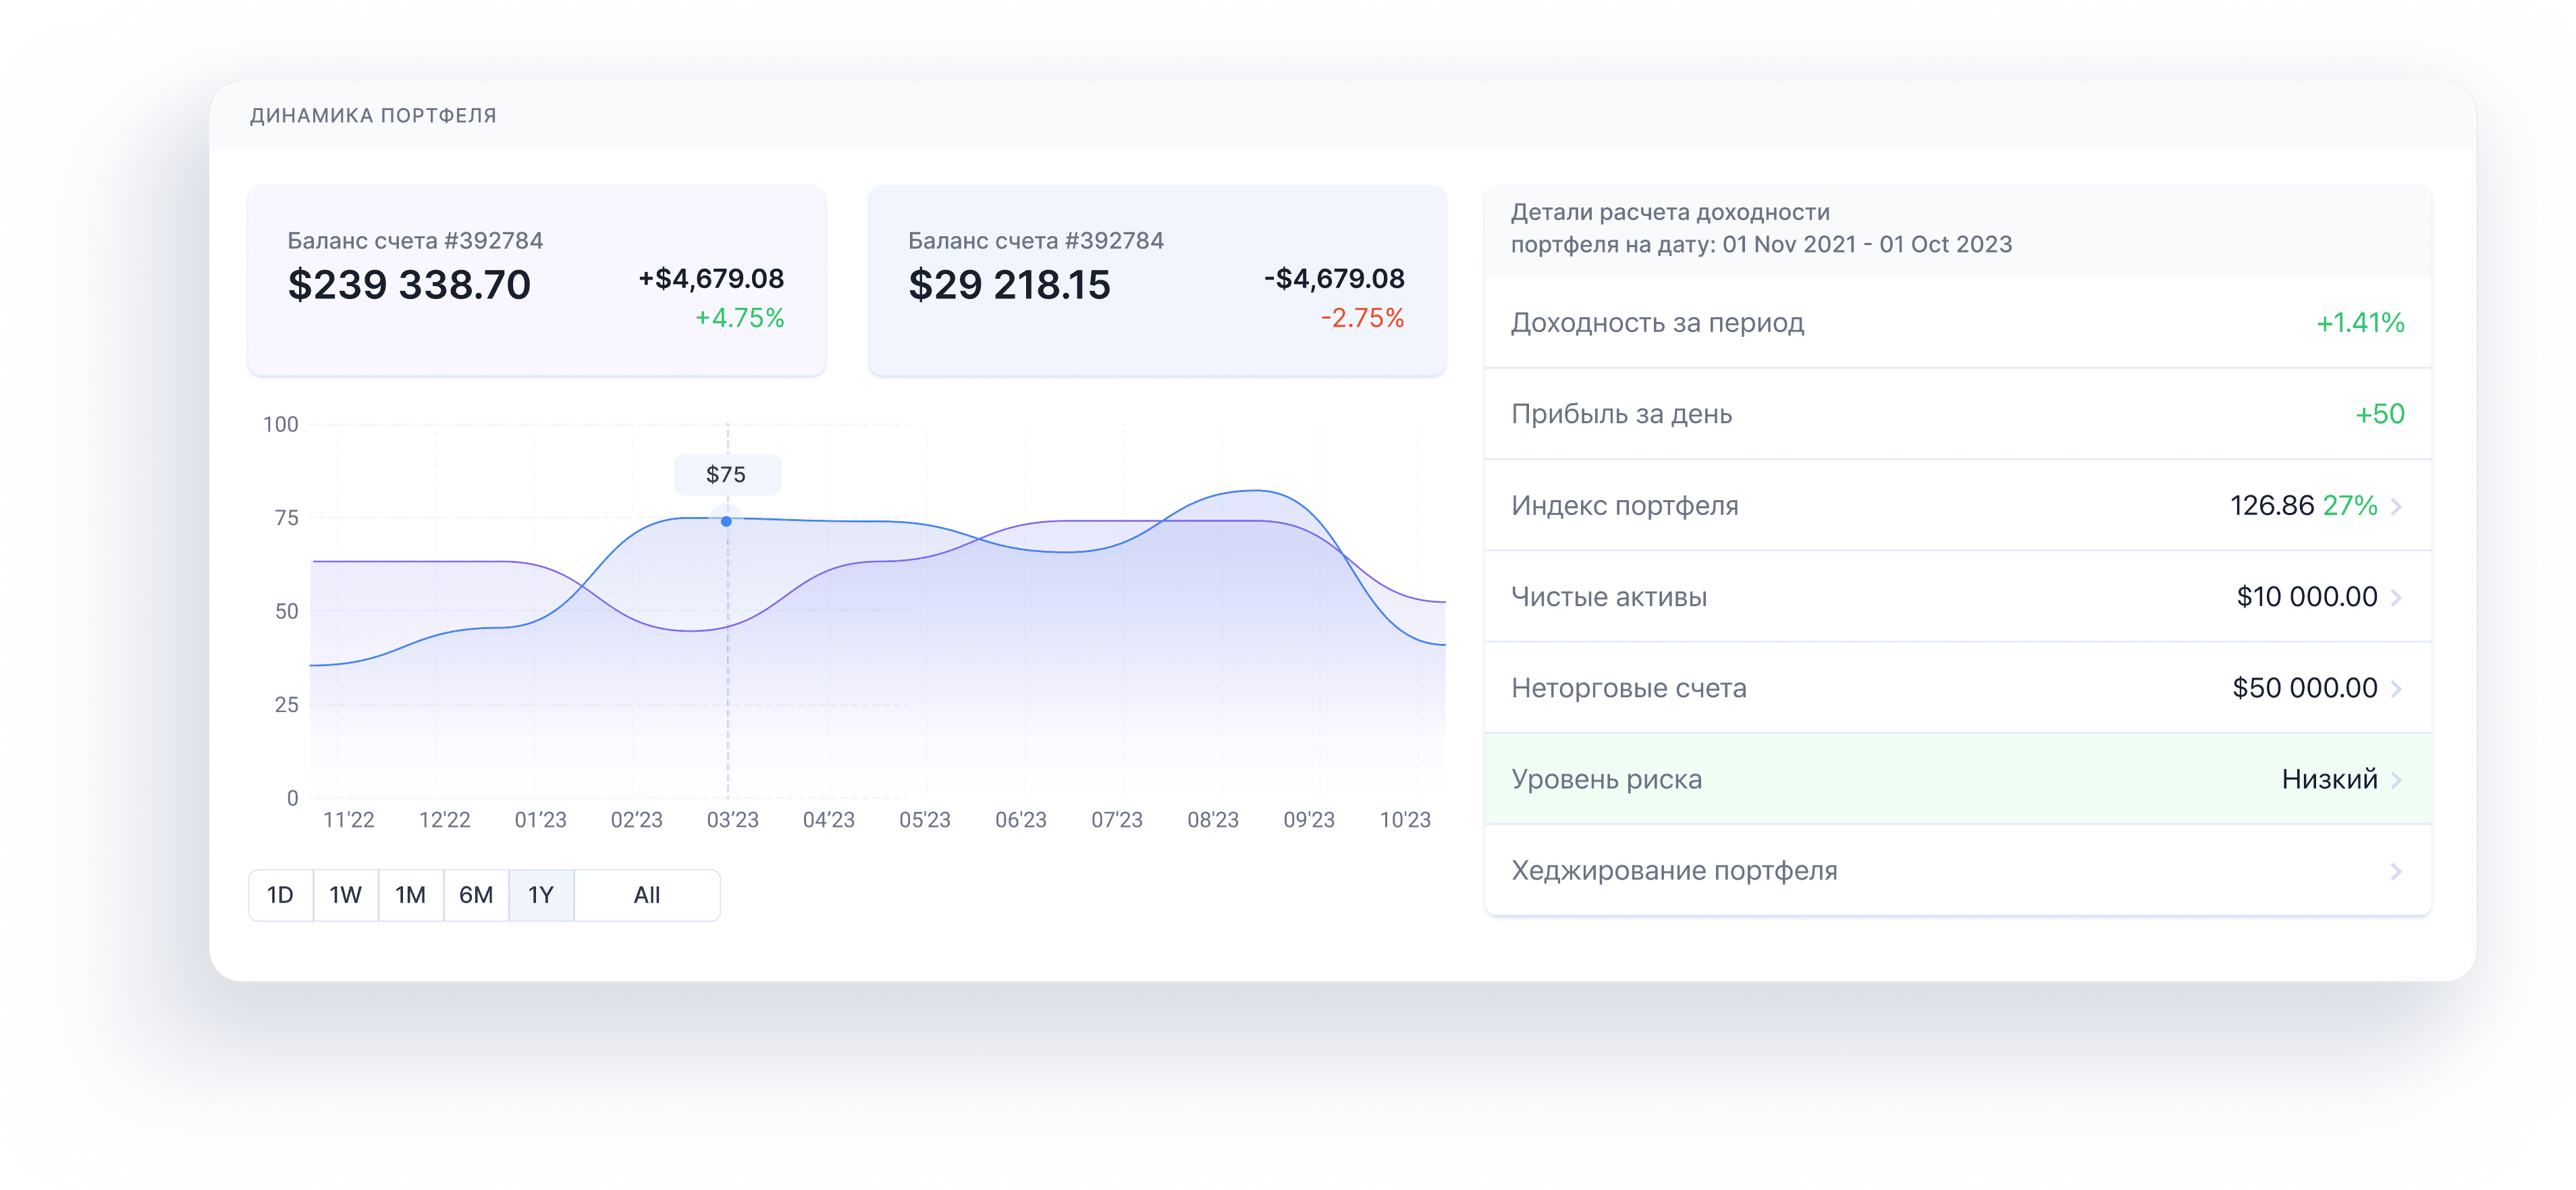Select the 1D time range tab
This screenshot has height=1190, width=2576.
(x=280, y=895)
